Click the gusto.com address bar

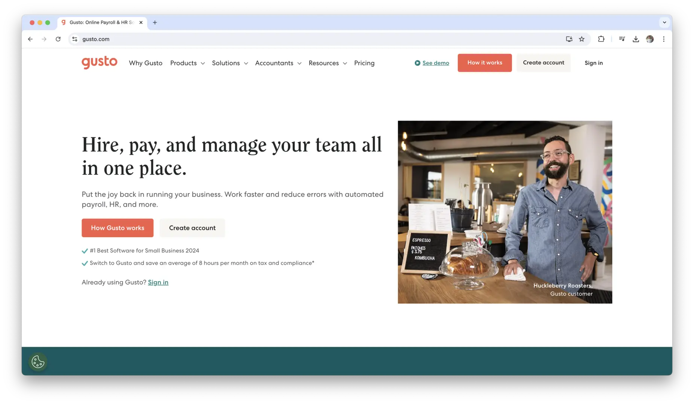(329, 39)
